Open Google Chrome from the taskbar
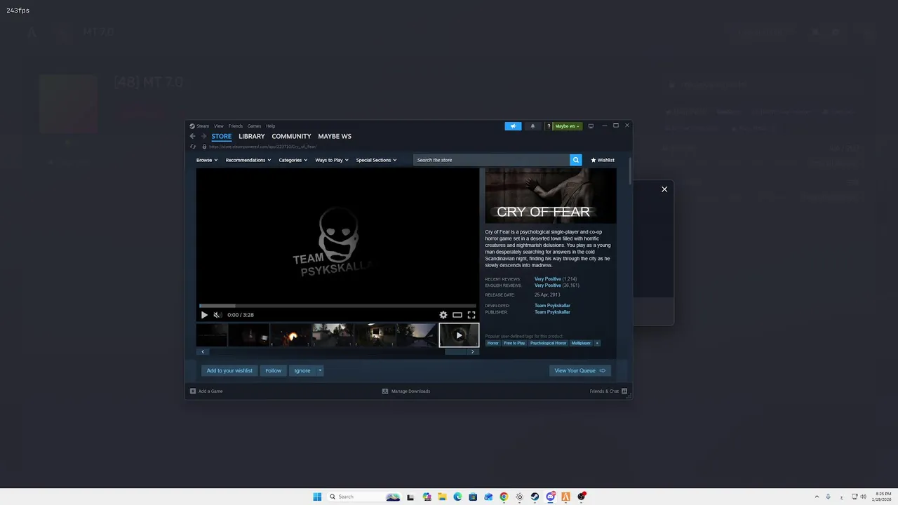Screen dimensions: 898x505 (504, 497)
